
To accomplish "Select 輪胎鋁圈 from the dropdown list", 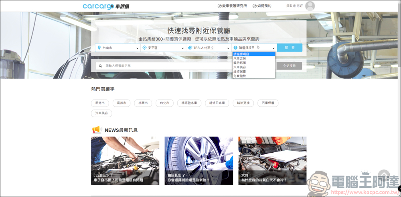I will (254, 63).
